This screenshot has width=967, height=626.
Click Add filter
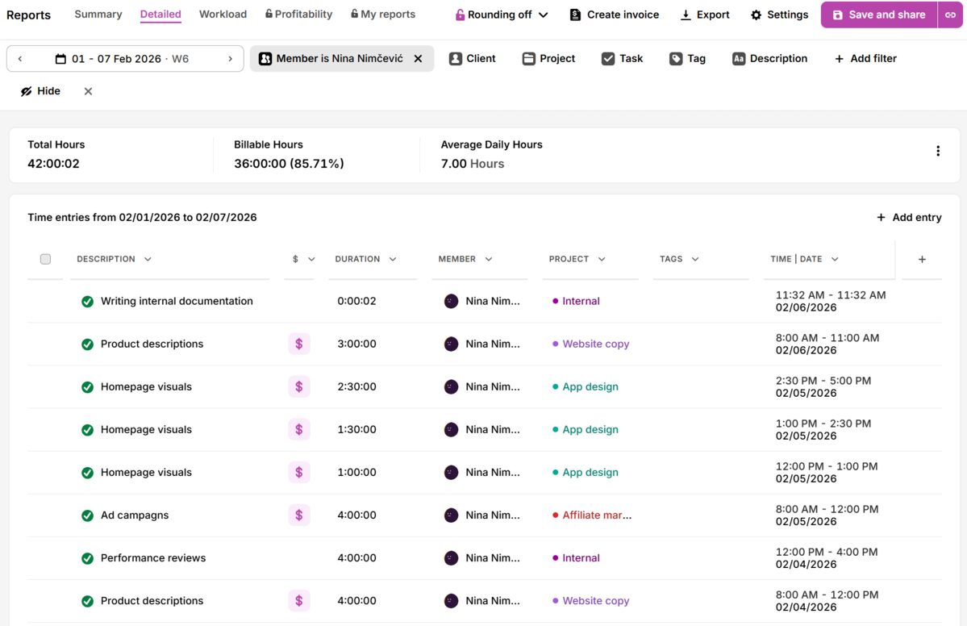pyautogui.click(x=865, y=59)
